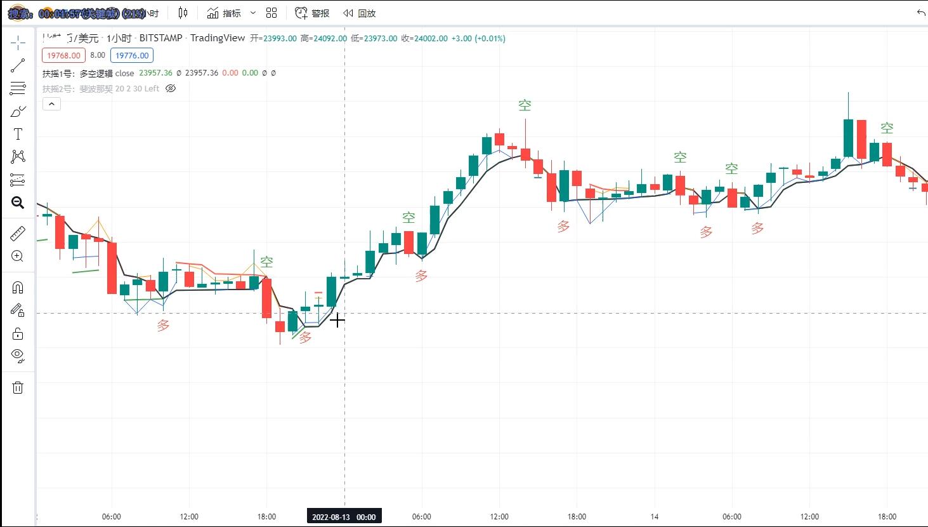Select the ruler measure tool
This screenshot has width=928, height=527.
coord(18,234)
